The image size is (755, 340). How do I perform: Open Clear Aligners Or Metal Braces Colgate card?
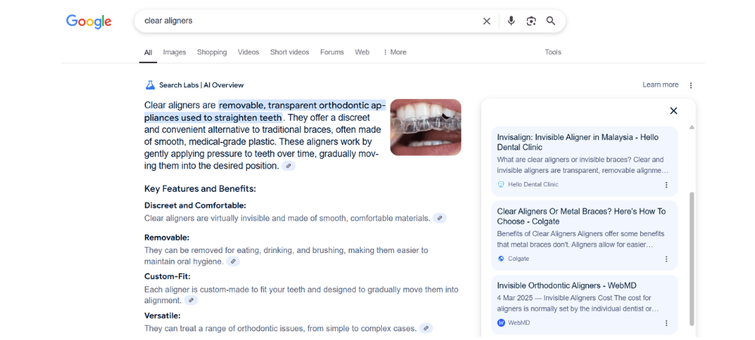584,236
